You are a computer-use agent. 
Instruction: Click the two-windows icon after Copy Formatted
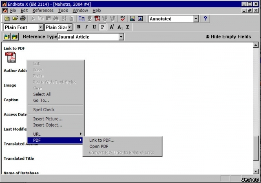pos(82,18)
